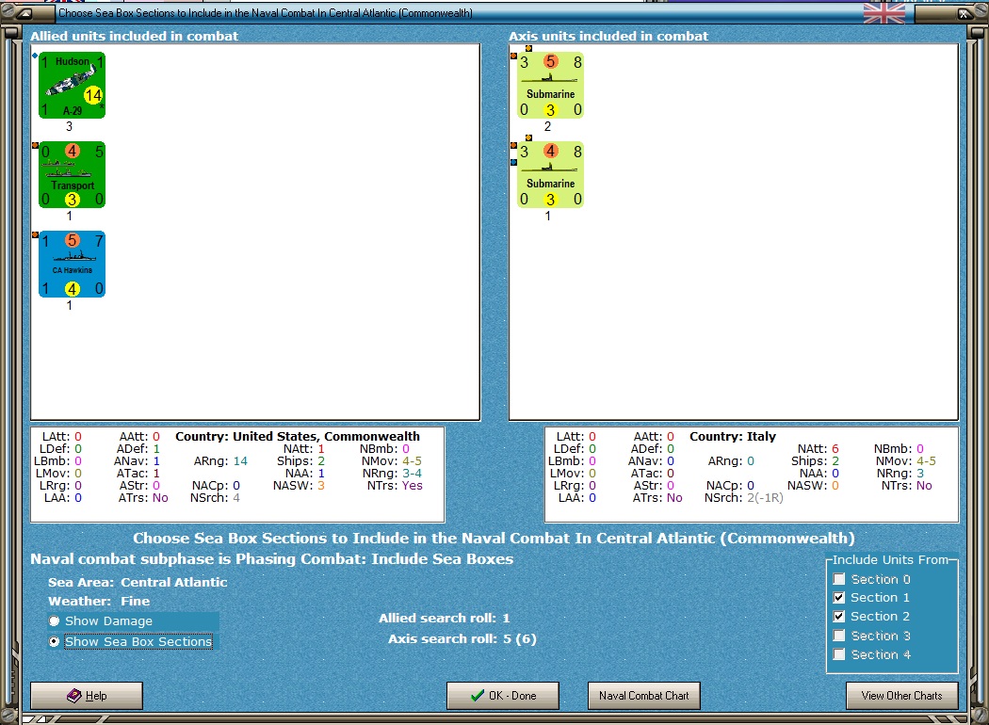Click the Union Jack flag in title bar
This screenshot has height=725, width=989.
884,12
